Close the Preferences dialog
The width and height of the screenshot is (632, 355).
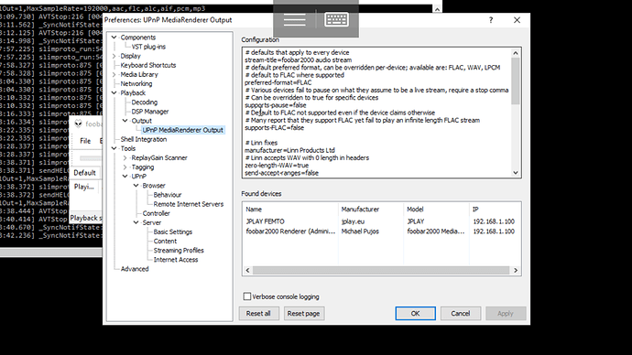(x=517, y=20)
